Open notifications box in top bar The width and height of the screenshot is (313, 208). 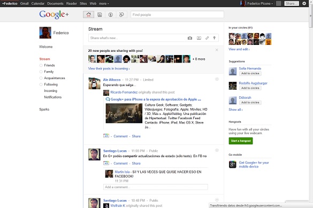coord(279,3)
